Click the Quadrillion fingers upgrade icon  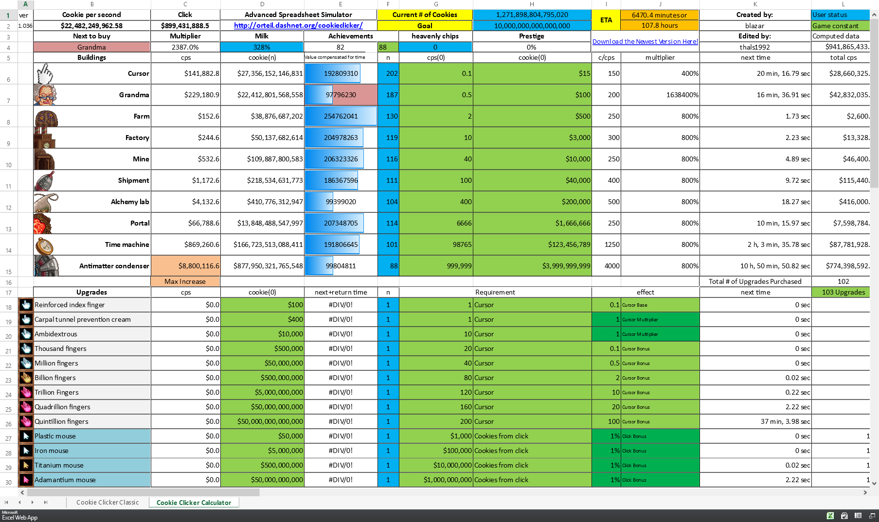point(26,407)
